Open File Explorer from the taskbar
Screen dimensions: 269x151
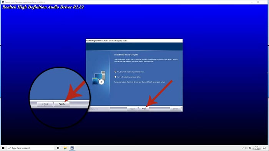coord(65,148)
